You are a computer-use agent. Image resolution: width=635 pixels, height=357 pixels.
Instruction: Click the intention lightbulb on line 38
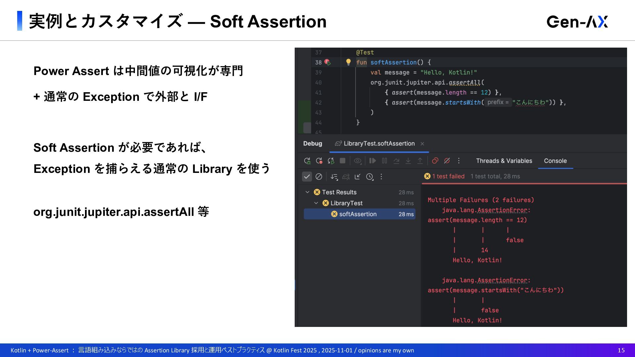click(348, 62)
